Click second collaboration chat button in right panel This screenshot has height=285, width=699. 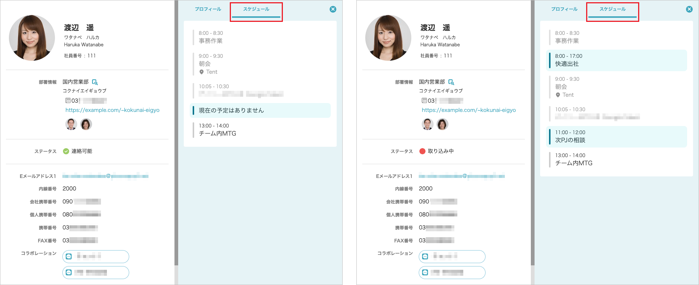point(452,272)
